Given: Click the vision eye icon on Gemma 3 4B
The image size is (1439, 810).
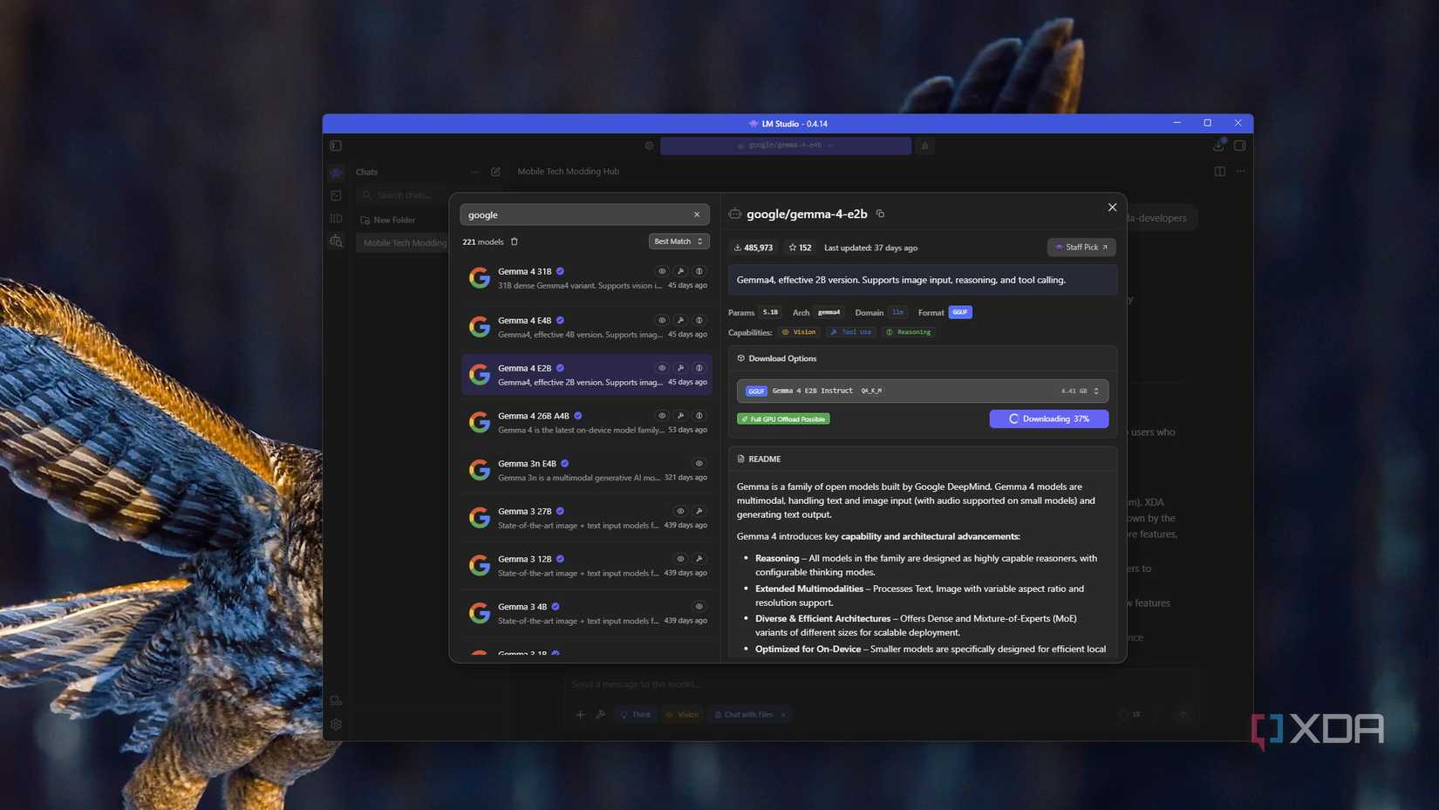Looking at the screenshot, I should (x=699, y=607).
